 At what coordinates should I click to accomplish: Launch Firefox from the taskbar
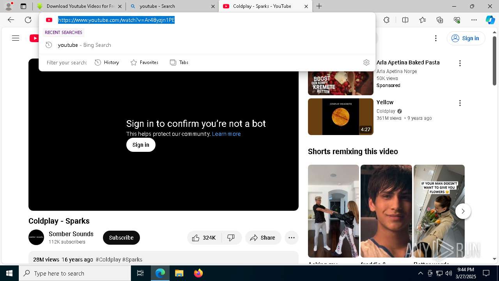(x=198, y=273)
